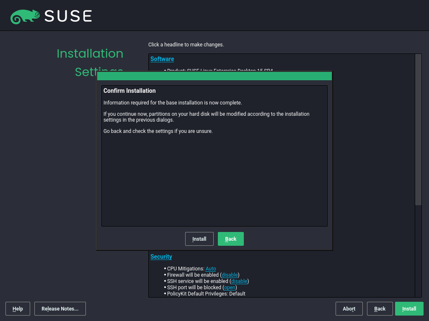Abort the installation
This screenshot has width=429, height=321.
349,309
